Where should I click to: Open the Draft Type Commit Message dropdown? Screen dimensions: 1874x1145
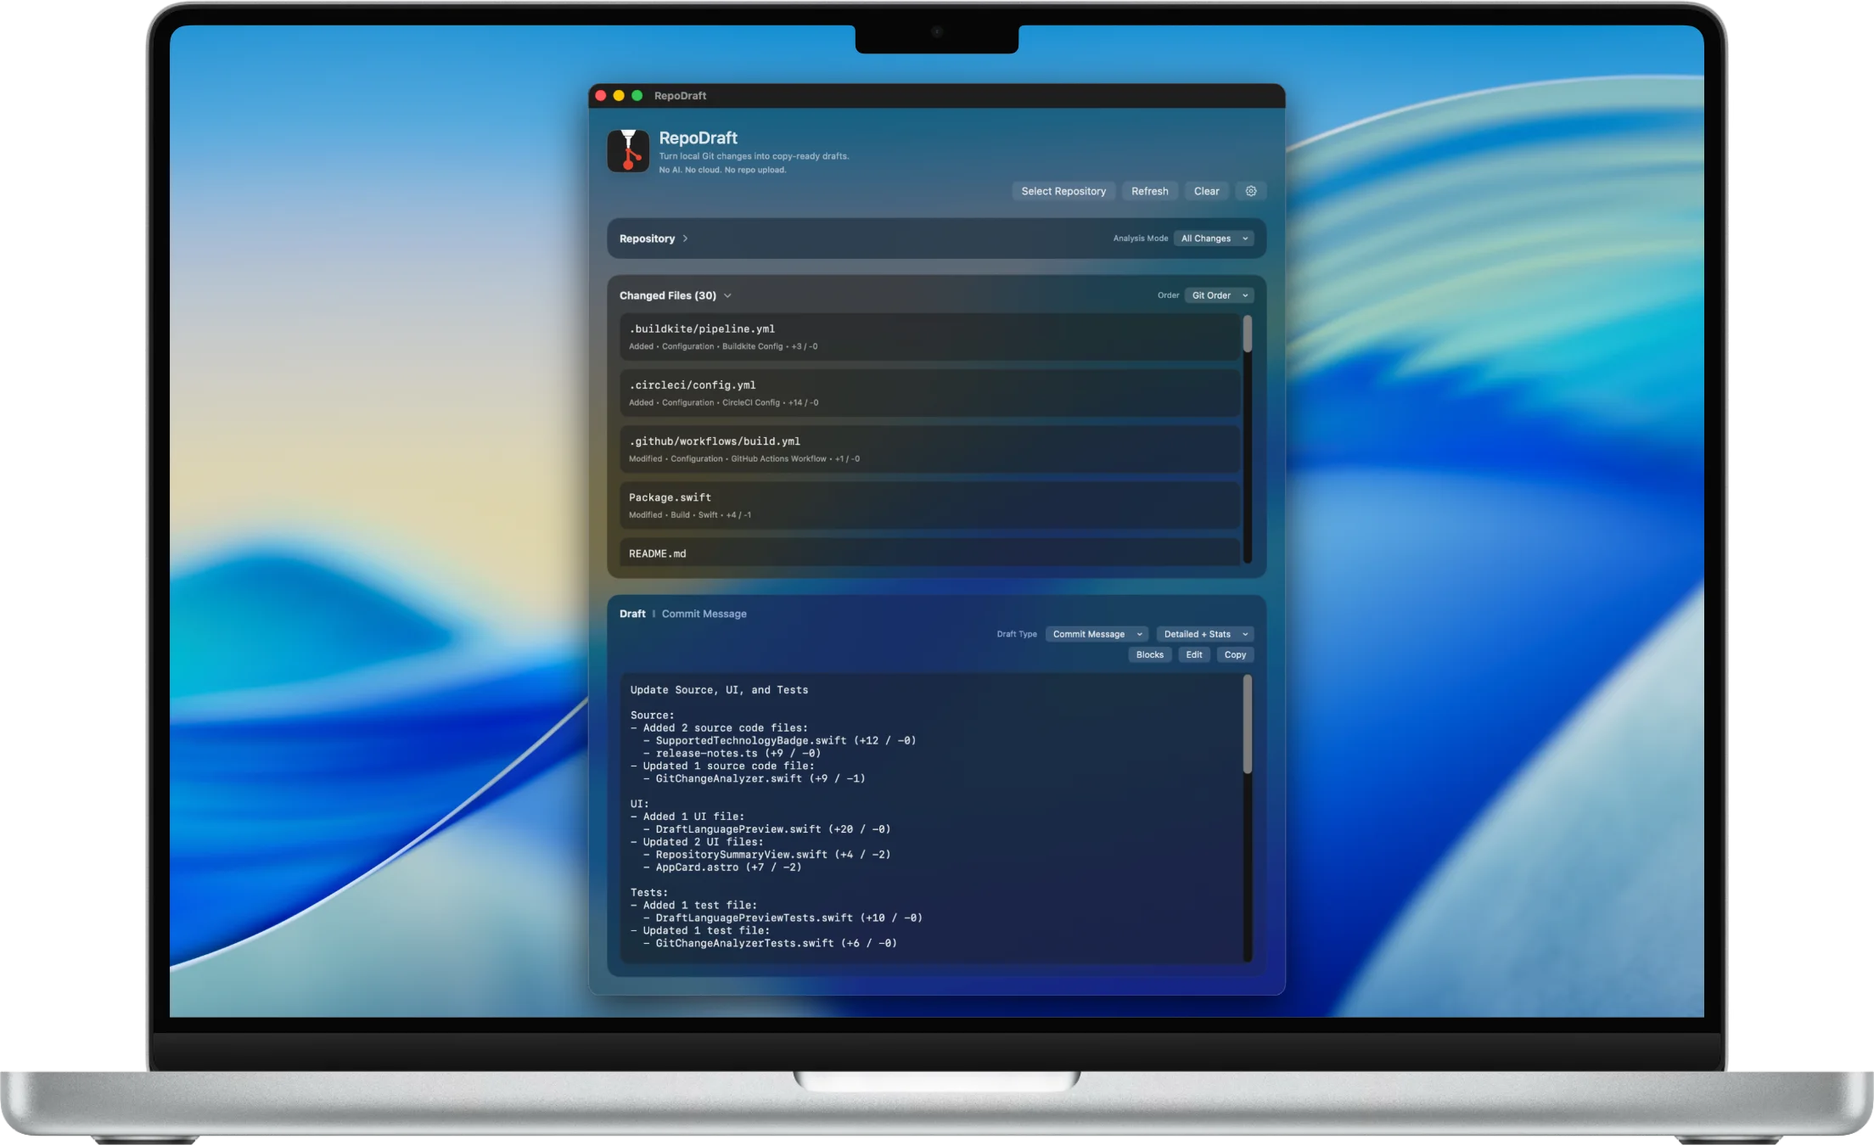pos(1097,634)
